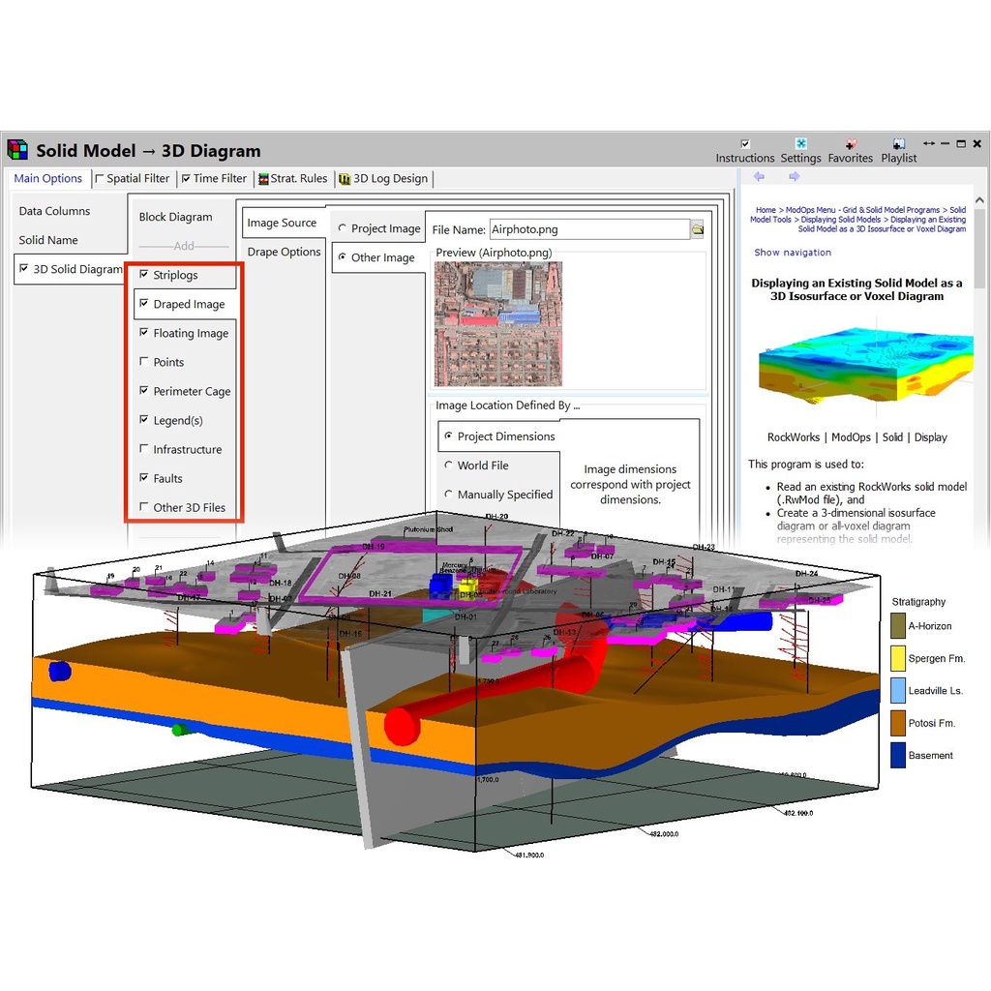This screenshot has width=991, height=991.
Task: Click the File Name input field
Action: tap(587, 229)
